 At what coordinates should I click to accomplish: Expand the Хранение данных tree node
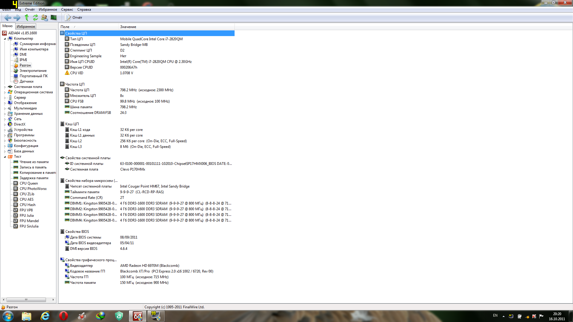(x=5, y=114)
